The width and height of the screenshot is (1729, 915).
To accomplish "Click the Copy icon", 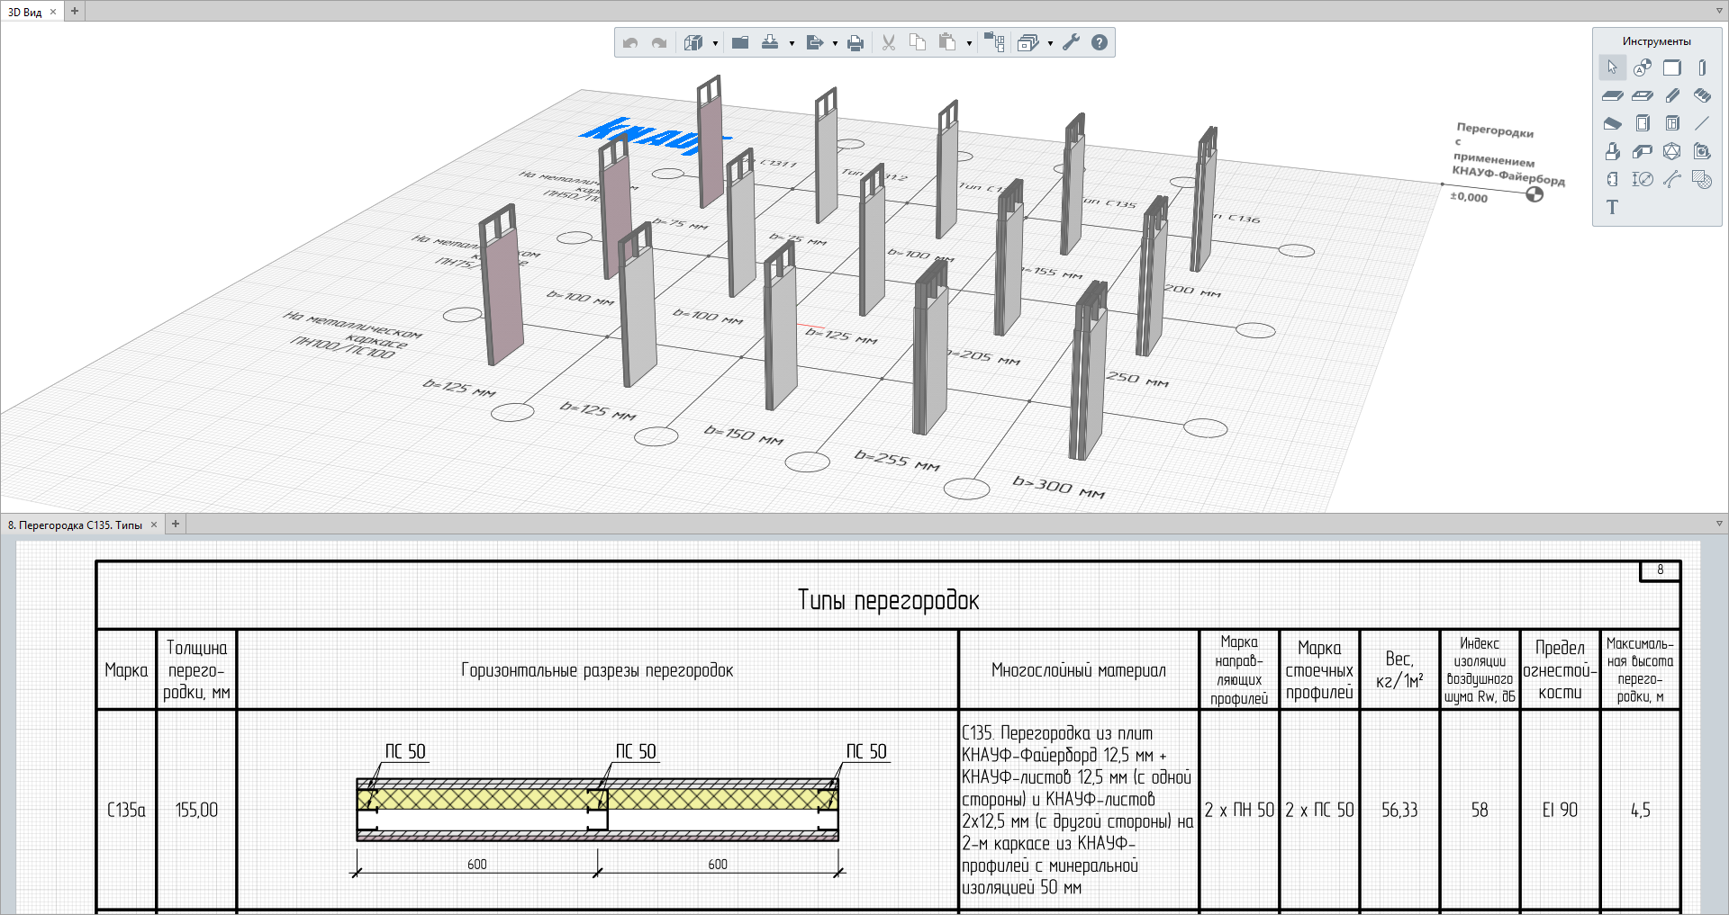I will (x=918, y=42).
